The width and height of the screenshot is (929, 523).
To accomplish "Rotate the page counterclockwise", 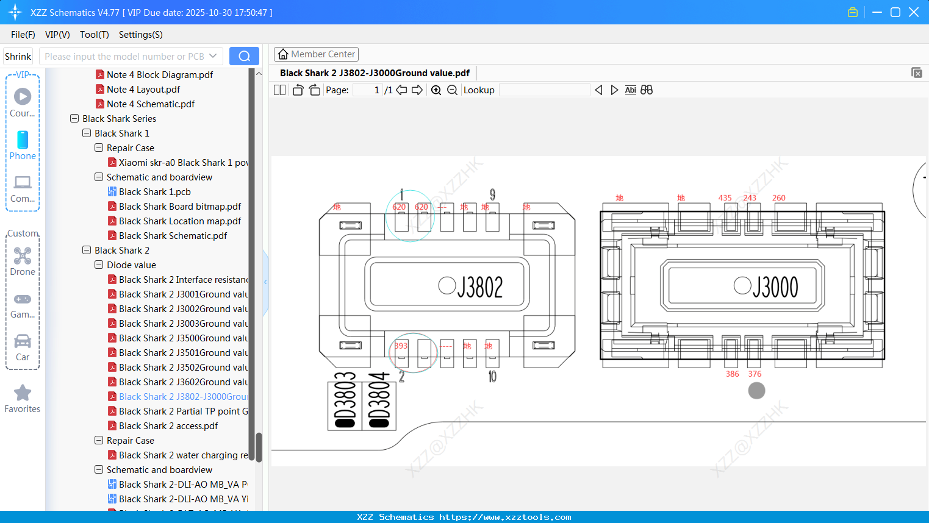I will [x=298, y=90].
